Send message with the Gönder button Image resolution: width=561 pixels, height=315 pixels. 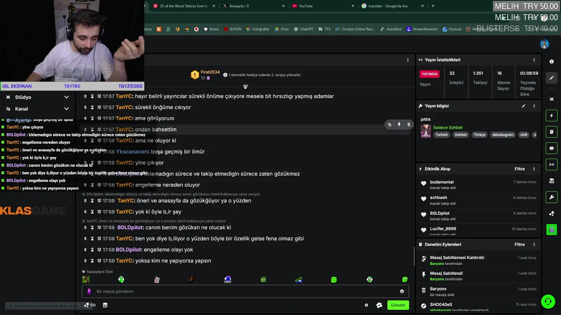pyautogui.click(x=398, y=305)
